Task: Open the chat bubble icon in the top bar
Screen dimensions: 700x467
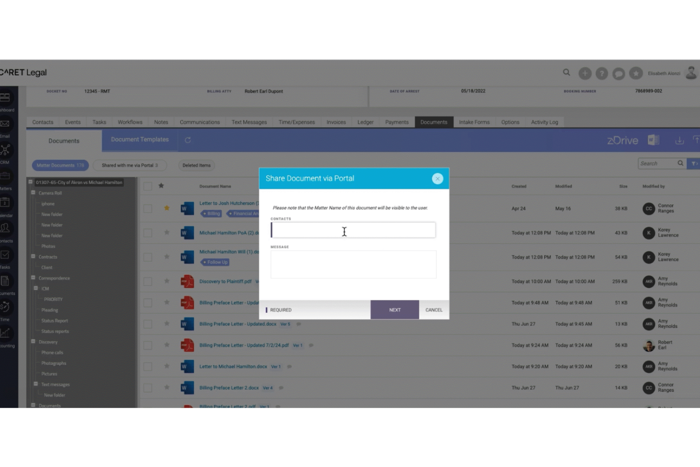Action: pos(619,73)
